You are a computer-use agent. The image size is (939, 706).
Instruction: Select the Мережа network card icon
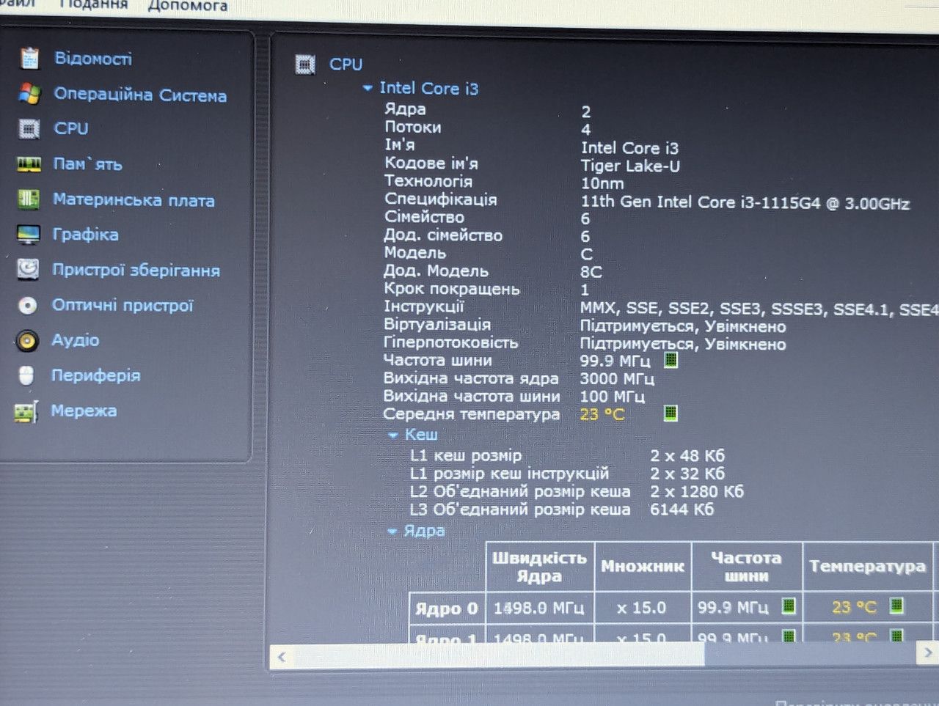pyautogui.click(x=26, y=411)
